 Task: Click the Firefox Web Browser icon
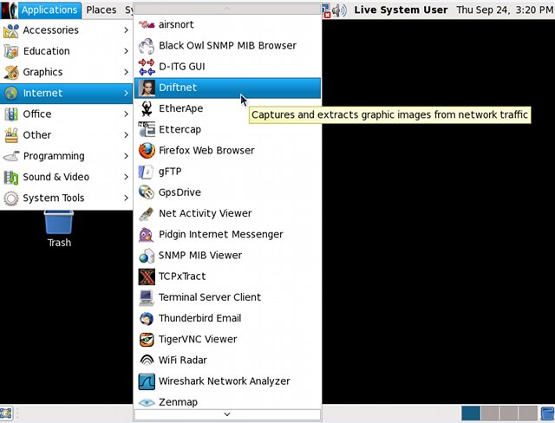point(147,151)
